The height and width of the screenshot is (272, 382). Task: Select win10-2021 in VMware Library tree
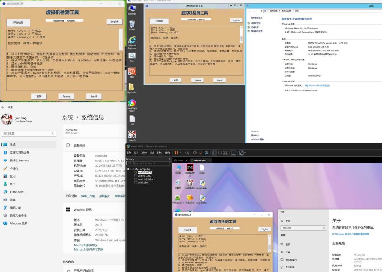pyautogui.click(x=145, y=172)
